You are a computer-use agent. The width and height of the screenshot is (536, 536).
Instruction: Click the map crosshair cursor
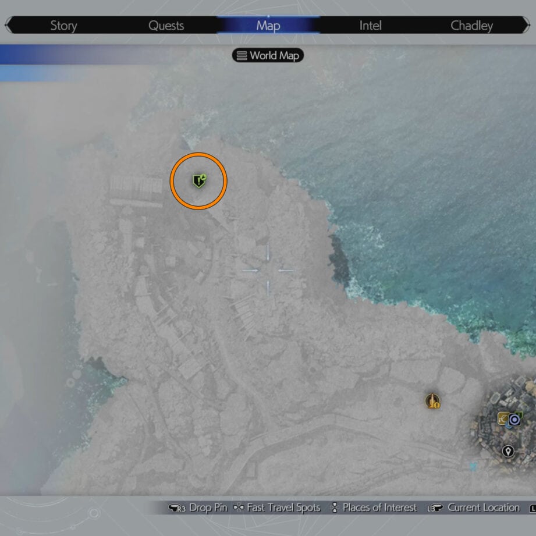coord(268,271)
